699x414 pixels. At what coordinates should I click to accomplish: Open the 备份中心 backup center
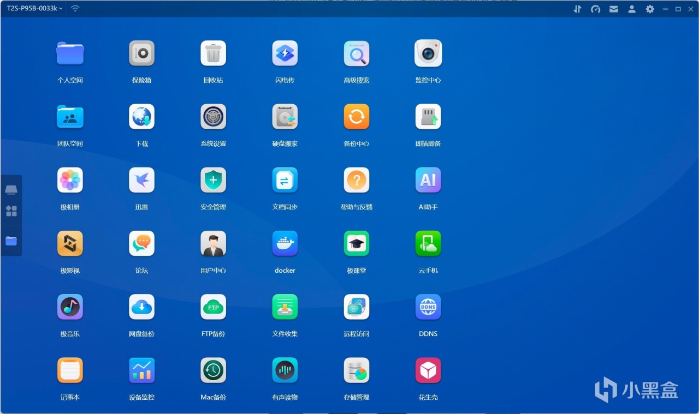[x=357, y=117]
